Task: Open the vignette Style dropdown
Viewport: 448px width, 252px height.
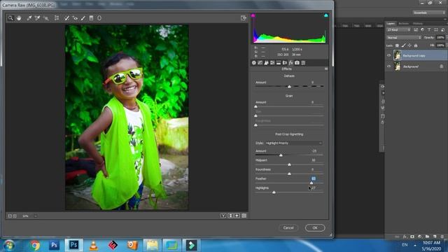Action: 294,143
